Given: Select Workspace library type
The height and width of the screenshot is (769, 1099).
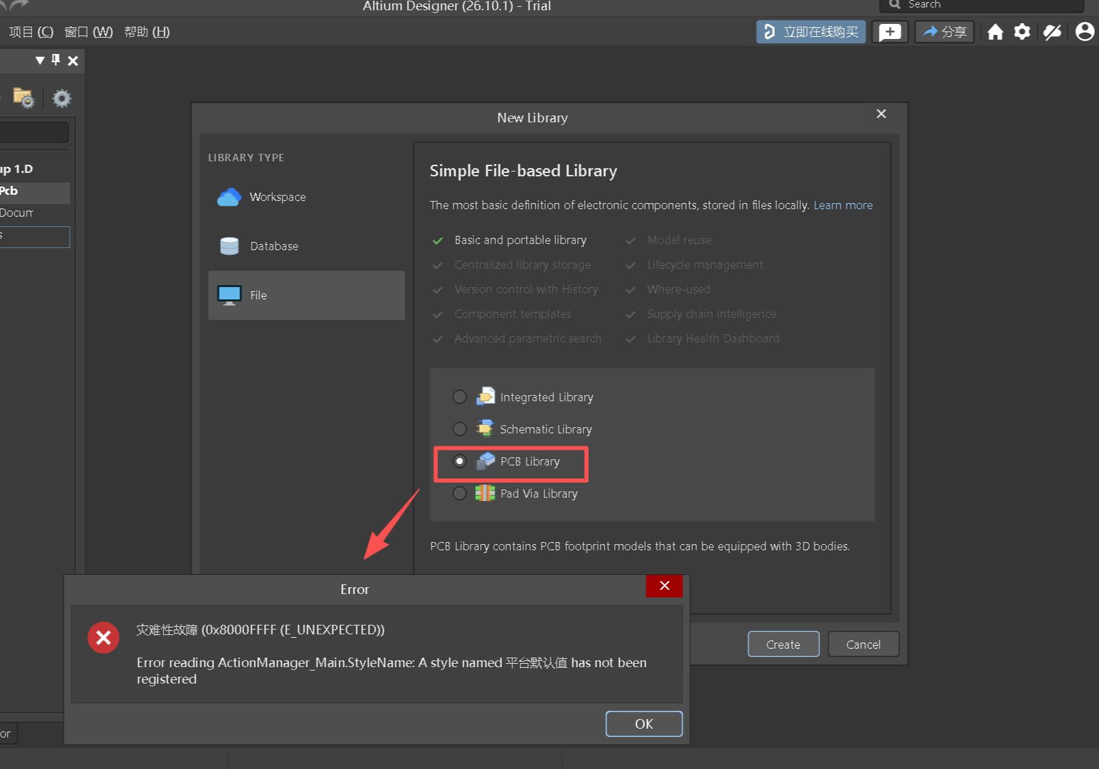Looking at the screenshot, I should tap(306, 197).
